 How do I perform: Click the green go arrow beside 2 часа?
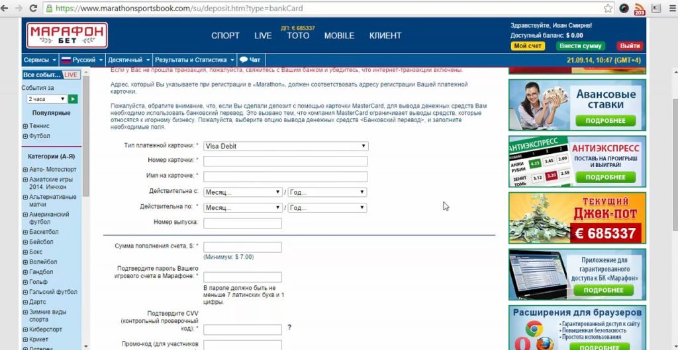73,99
